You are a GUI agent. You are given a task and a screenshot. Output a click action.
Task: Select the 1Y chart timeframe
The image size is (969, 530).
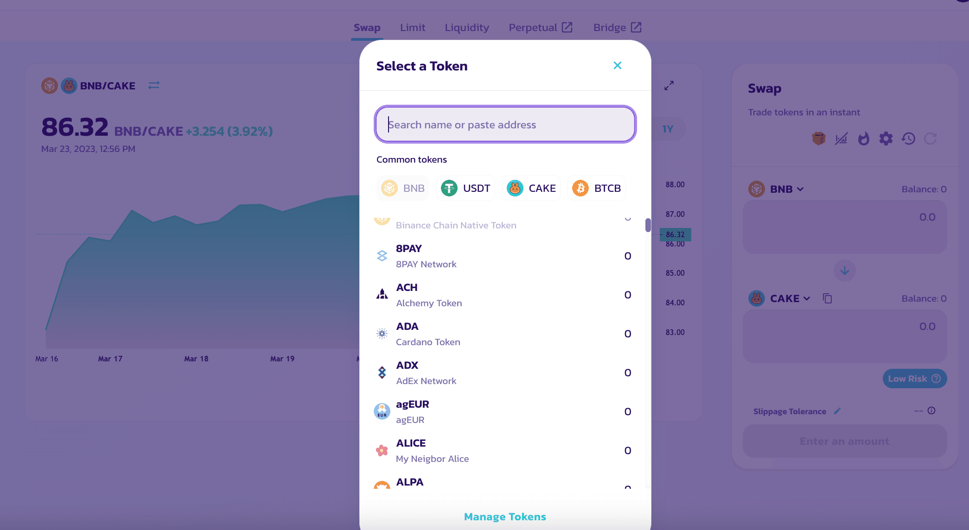coord(668,129)
